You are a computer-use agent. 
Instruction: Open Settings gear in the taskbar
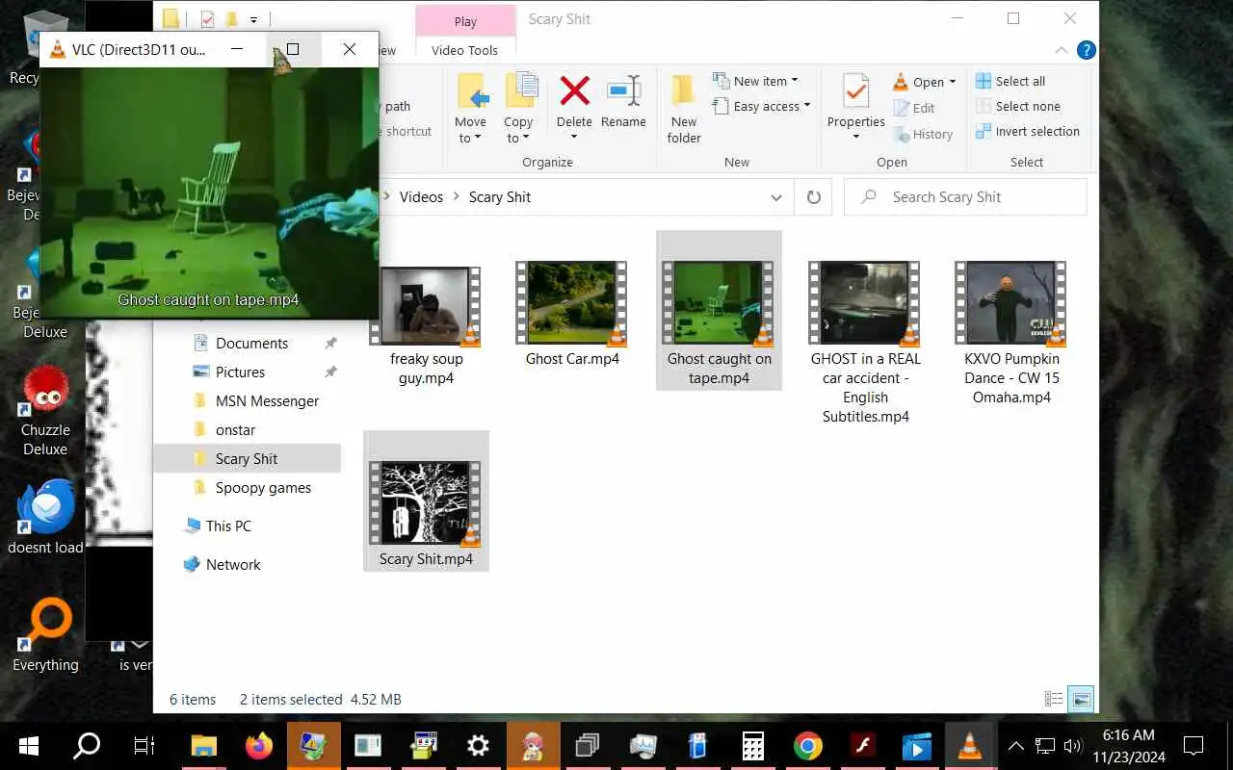(479, 746)
